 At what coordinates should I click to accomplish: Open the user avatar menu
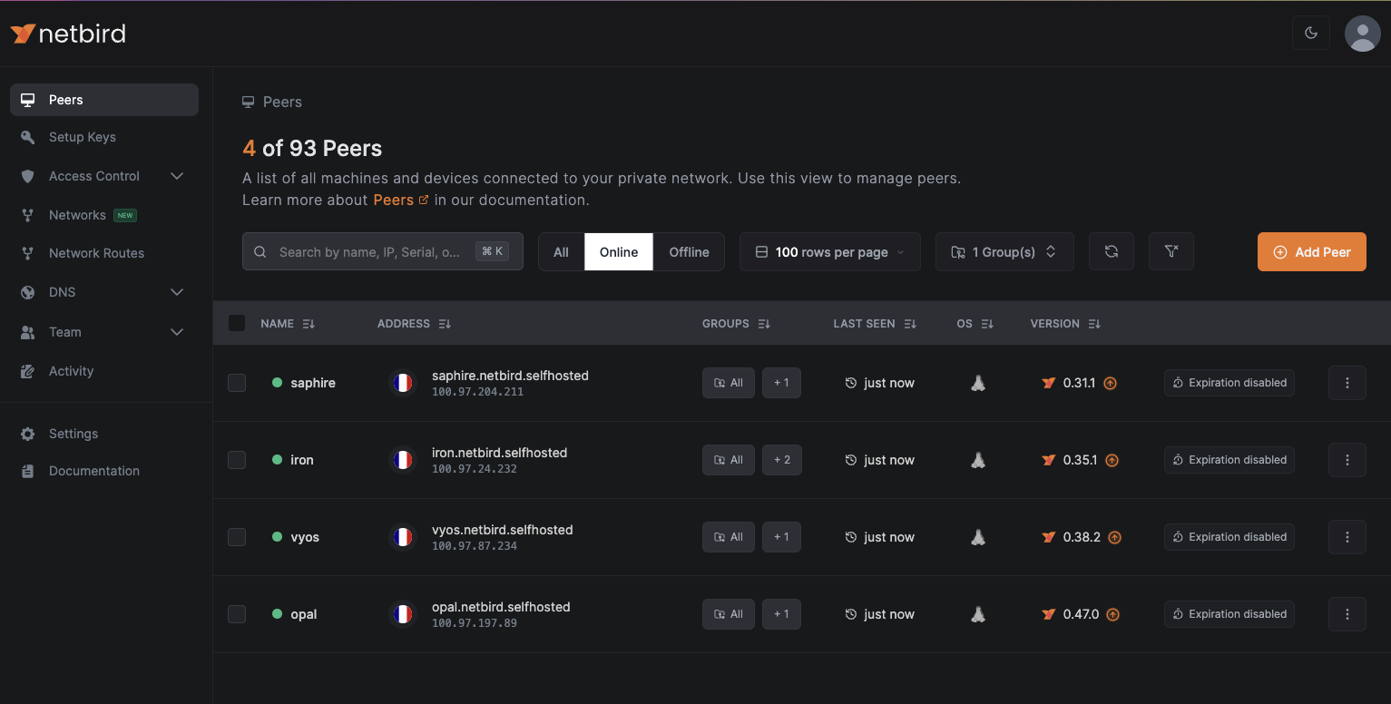(1361, 34)
